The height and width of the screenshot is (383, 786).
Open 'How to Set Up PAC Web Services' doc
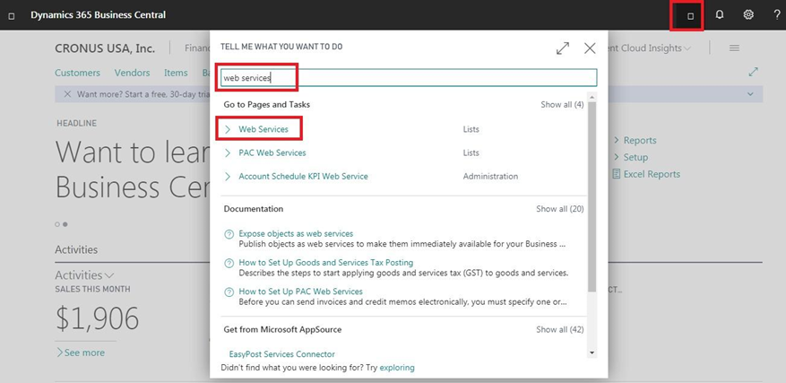point(300,292)
